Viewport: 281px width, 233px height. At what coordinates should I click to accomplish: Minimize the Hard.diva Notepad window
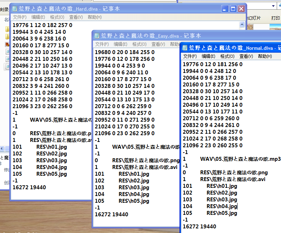pyautogui.click(x=225, y=9)
